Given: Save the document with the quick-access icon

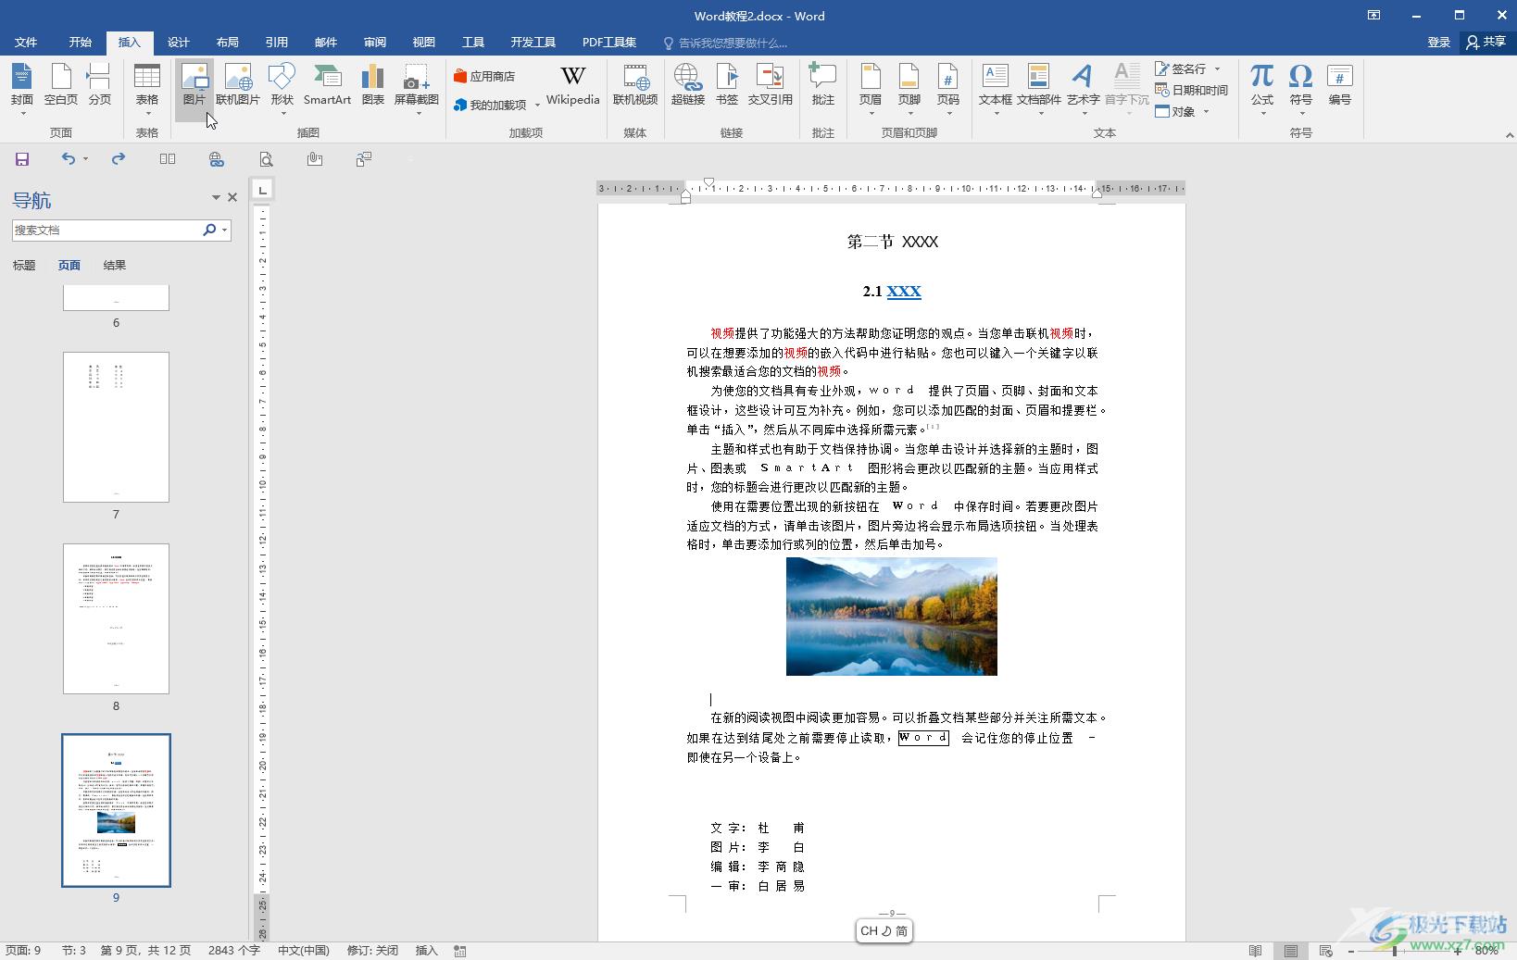Looking at the screenshot, I should coord(22,159).
